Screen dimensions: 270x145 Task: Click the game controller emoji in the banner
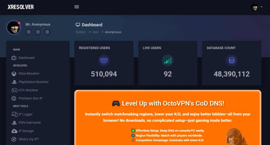[x=116, y=103]
